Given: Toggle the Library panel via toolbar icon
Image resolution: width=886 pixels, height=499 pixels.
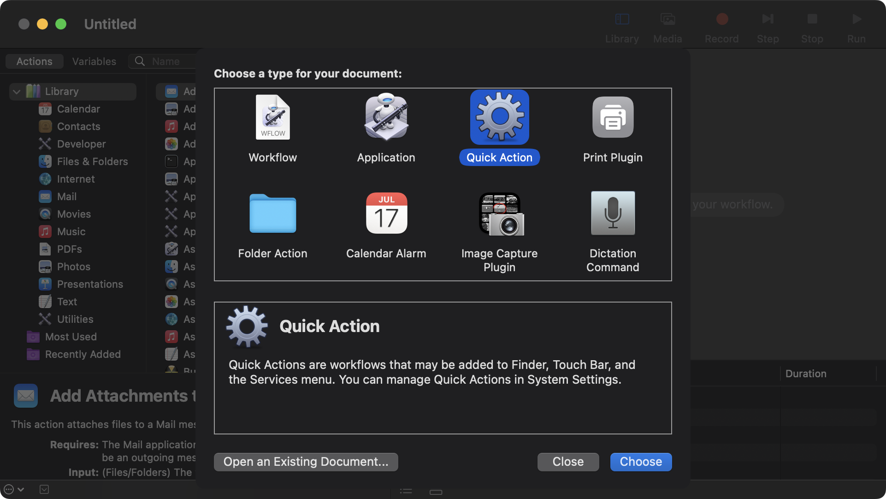Looking at the screenshot, I should (622, 19).
